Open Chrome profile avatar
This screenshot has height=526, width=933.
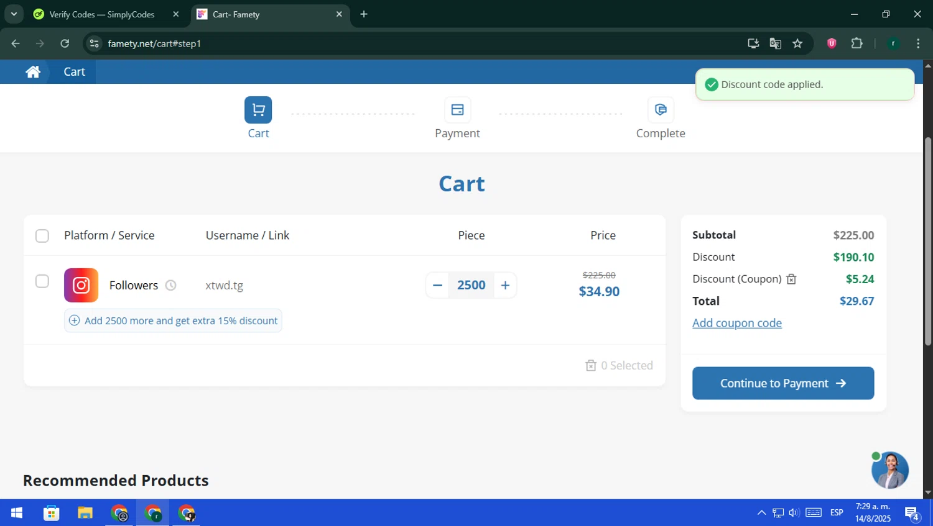[x=893, y=43]
